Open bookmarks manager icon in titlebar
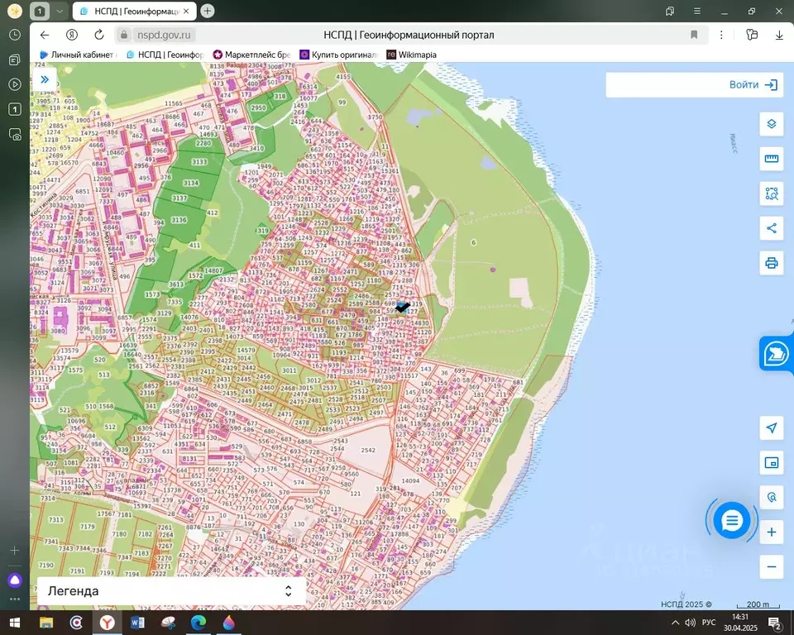 [670, 11]
